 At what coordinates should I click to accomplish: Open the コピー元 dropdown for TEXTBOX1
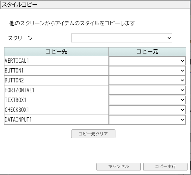click(x=147, y=100)
